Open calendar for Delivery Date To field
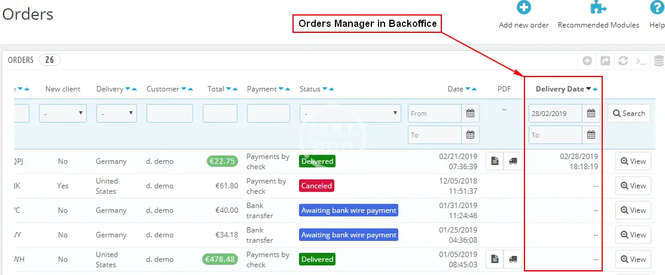 click(591, 135)
